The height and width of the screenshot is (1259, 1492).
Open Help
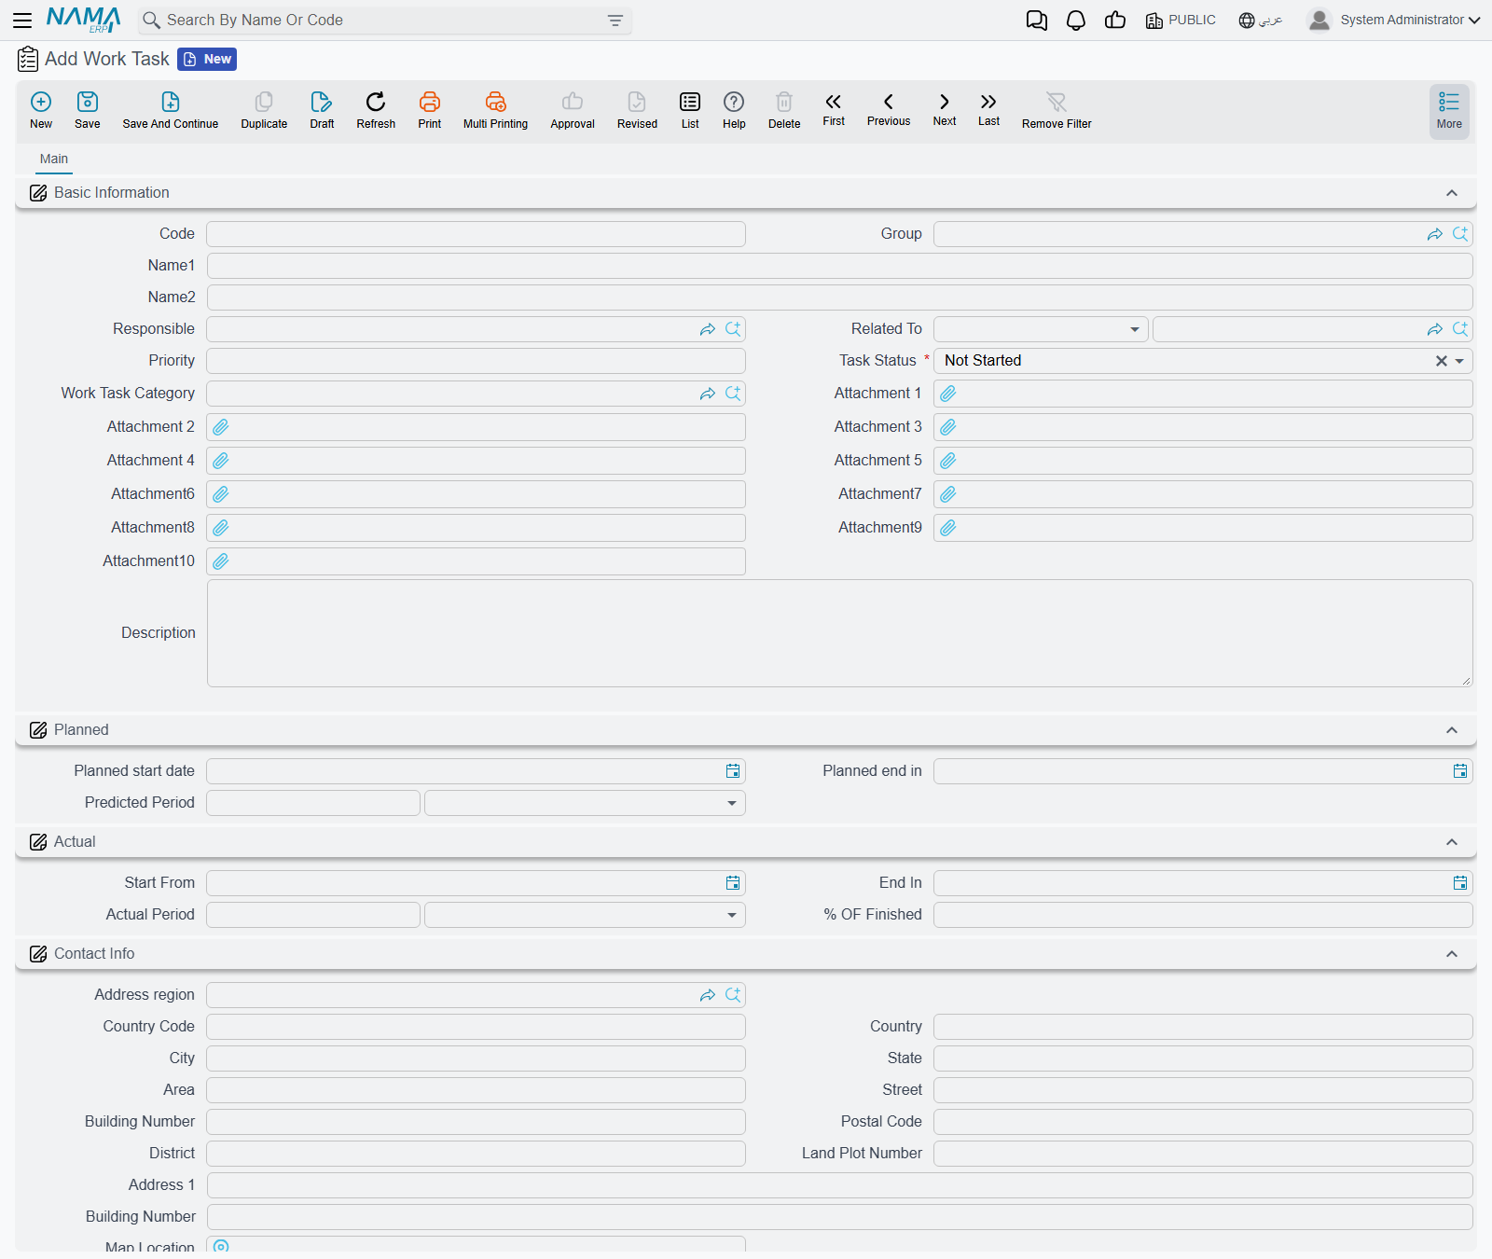click(x=734, y=110)
